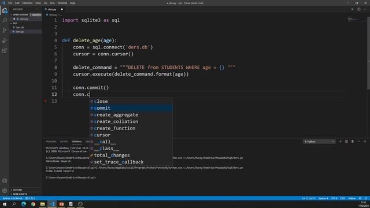Open the Edit menu
Viewport: 370px width, 208px height.
tap(17, 3)
